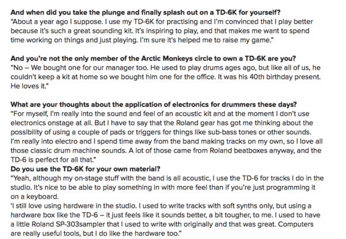Click the line 'are really useful tools'
Viewport: 346px width, 239px height.
click(x=96, y=233)
